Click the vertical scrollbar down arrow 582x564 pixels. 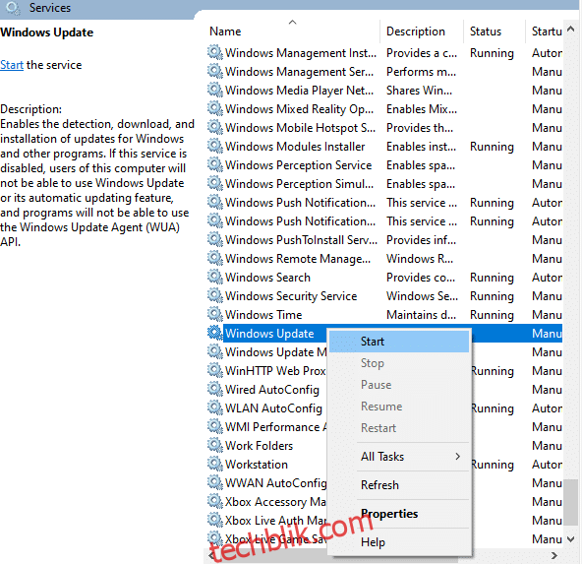[571, 539]
